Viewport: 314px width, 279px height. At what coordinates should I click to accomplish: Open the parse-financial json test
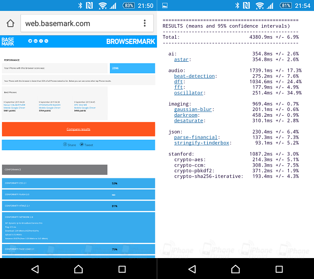196,137
